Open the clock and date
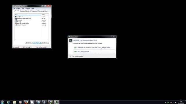186x104 pixels. (181, 102)
